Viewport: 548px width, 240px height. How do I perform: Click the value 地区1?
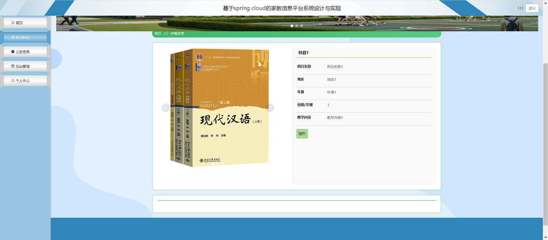pyautogui.click(x=331, y=79)
